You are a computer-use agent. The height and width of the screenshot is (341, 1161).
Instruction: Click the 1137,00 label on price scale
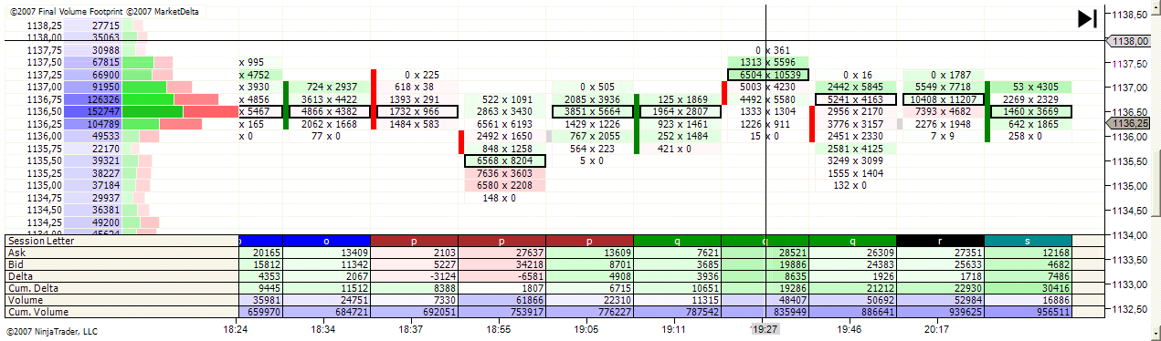pyautogui.click(x=1133, y=88)
